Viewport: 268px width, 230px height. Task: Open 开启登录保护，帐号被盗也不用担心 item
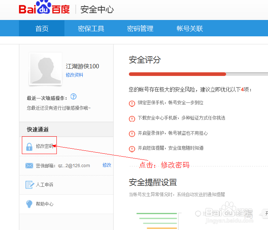(x=173, y=133)
